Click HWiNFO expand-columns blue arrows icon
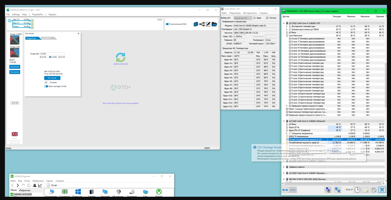 point(285,190)
